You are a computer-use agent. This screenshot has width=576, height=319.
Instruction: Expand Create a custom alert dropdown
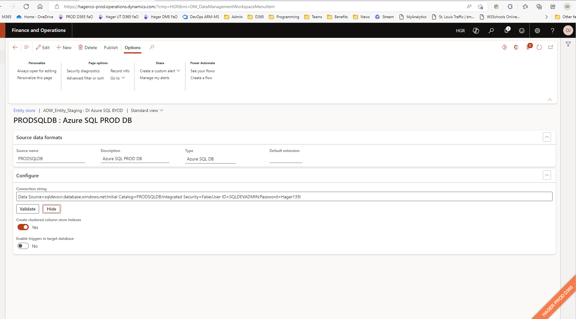(160, 71)
